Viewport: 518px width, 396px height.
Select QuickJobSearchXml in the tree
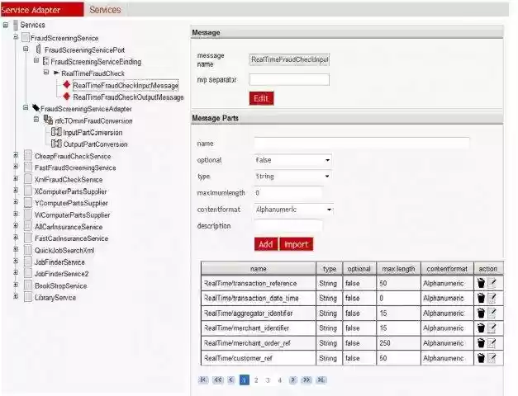coord(64,250)
